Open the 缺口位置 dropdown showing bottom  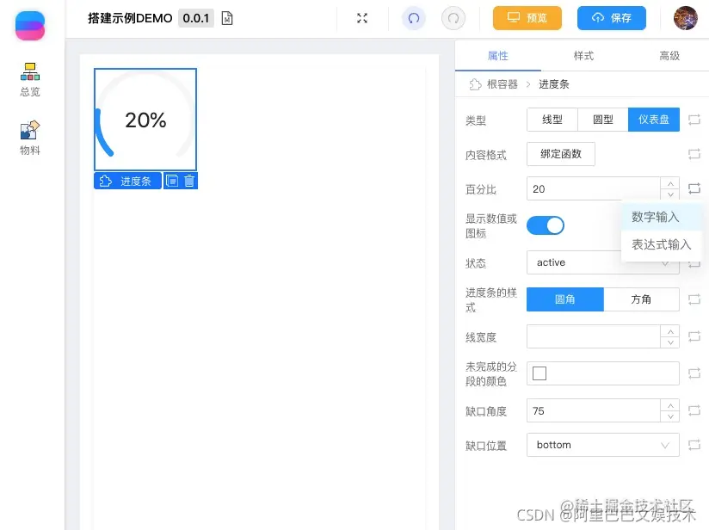[602, 445]
